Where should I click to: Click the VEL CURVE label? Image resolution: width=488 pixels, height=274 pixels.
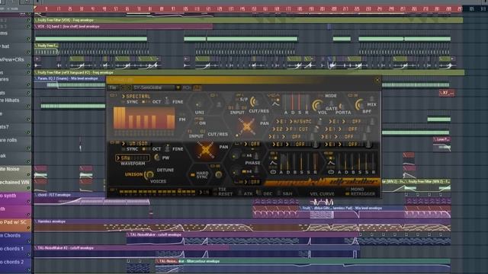322,194
